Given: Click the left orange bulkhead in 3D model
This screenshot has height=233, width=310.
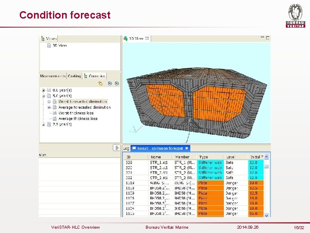Looking at the screenshot, I should point(167,100).
